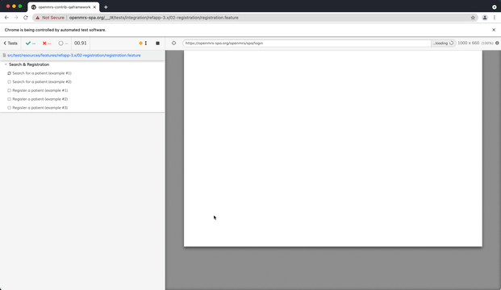Click the Not Secure warning badge
Screen dimensions: 501x290
coord(50,18)
